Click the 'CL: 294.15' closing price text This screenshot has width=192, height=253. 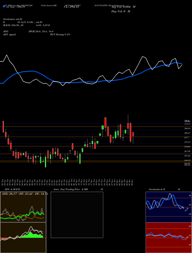point(71,7)
